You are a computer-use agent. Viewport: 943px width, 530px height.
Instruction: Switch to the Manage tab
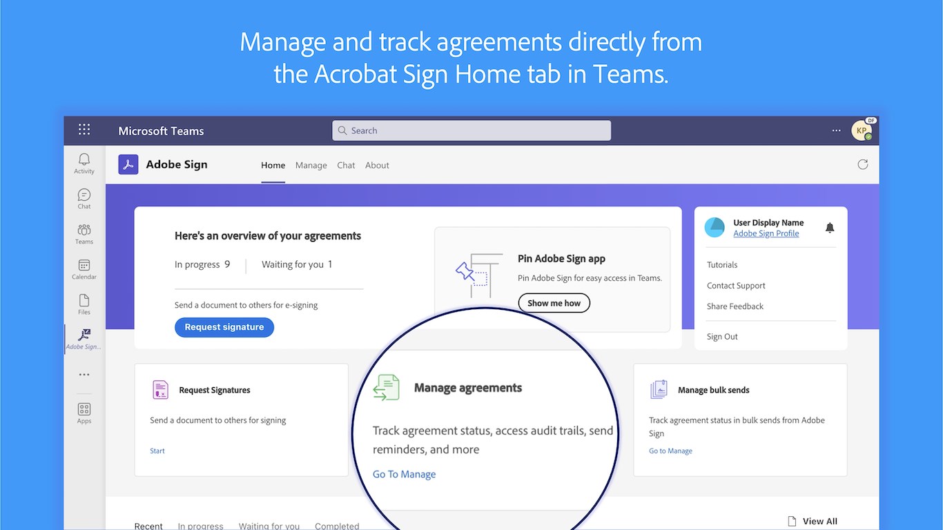[311, 165]
